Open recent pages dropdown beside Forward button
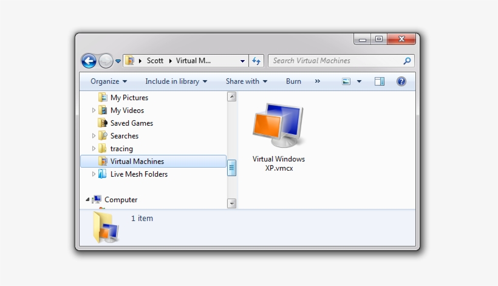Viewport: 498px width, 286px height. (118, 61)
